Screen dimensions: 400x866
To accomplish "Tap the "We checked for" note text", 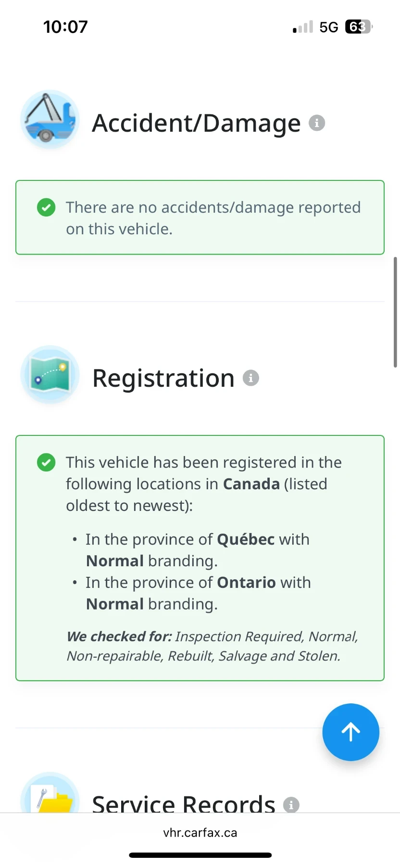I will pos(212,646).
